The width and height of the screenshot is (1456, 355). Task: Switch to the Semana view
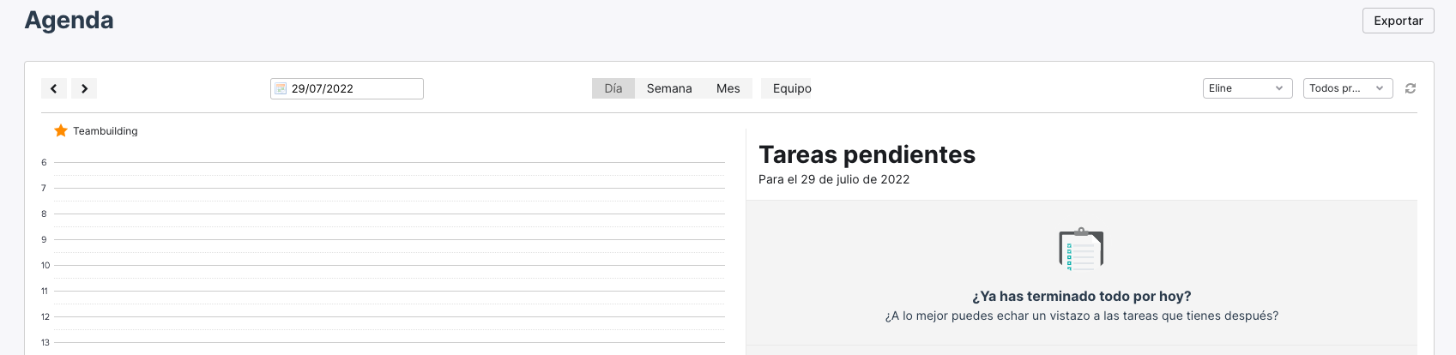[669, 88]
